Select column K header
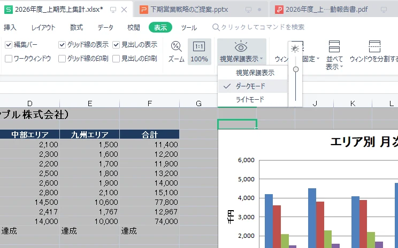398x248 pixels. (353, 103)
